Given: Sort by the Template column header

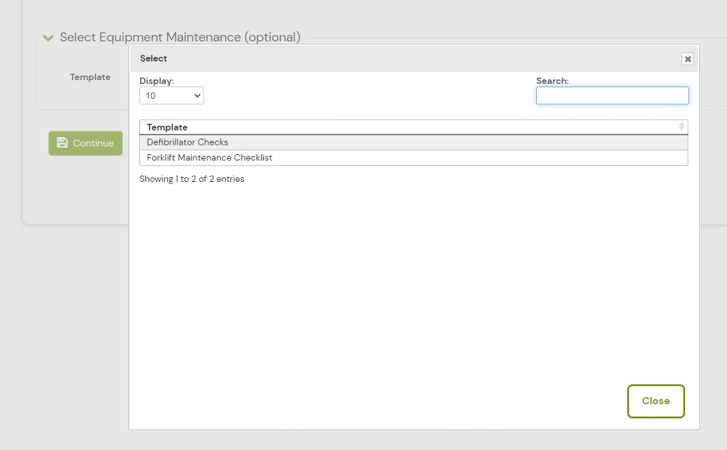Looking at the screenshot, I should coord(167,127).
